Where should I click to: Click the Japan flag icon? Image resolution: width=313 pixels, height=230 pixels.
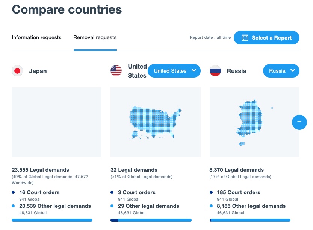click(x=17, y=71)
